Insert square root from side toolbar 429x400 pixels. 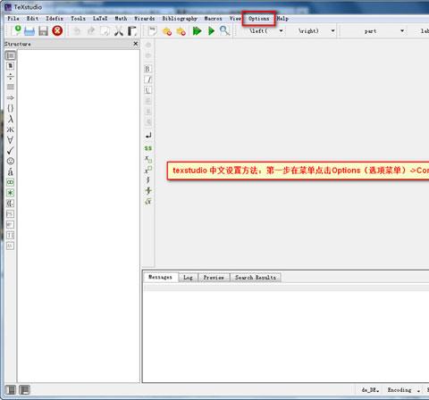(x=148, y=201)
